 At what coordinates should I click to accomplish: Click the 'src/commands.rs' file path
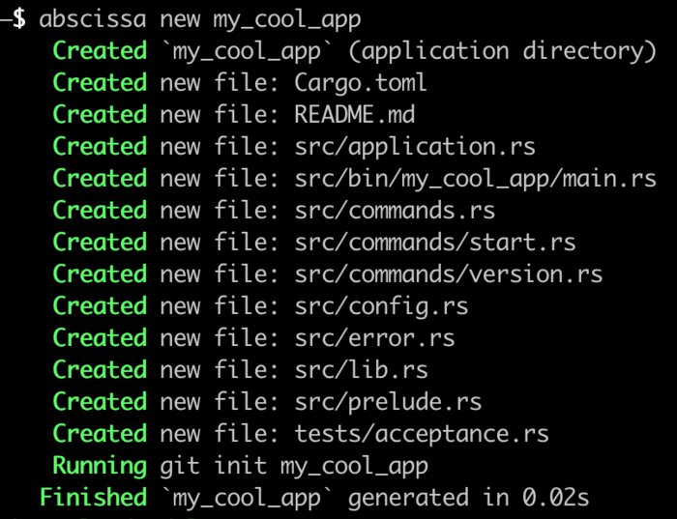(x=395, y=211)
